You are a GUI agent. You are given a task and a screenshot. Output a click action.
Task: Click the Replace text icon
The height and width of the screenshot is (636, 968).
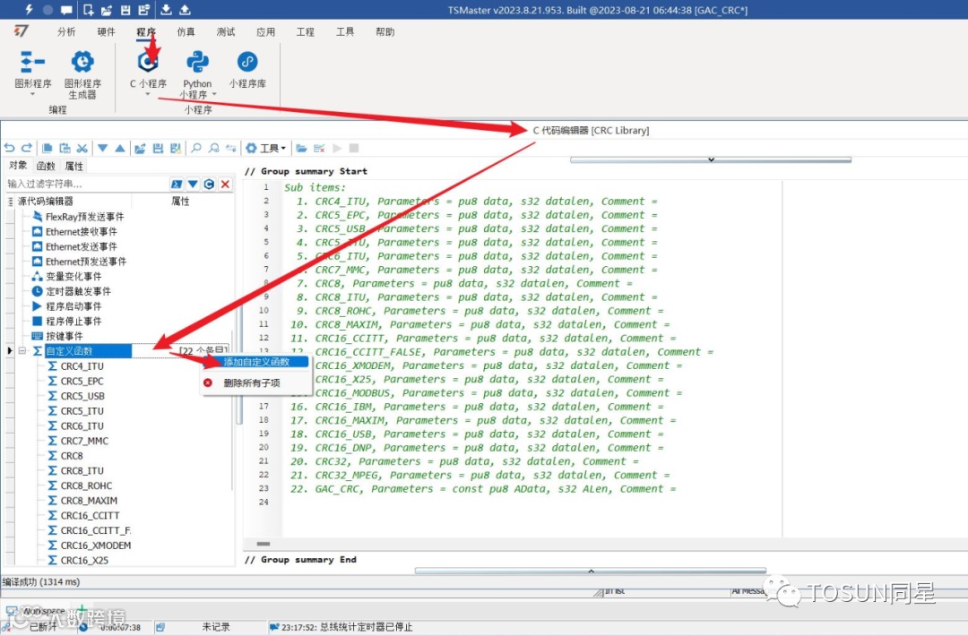coord(231,148)
